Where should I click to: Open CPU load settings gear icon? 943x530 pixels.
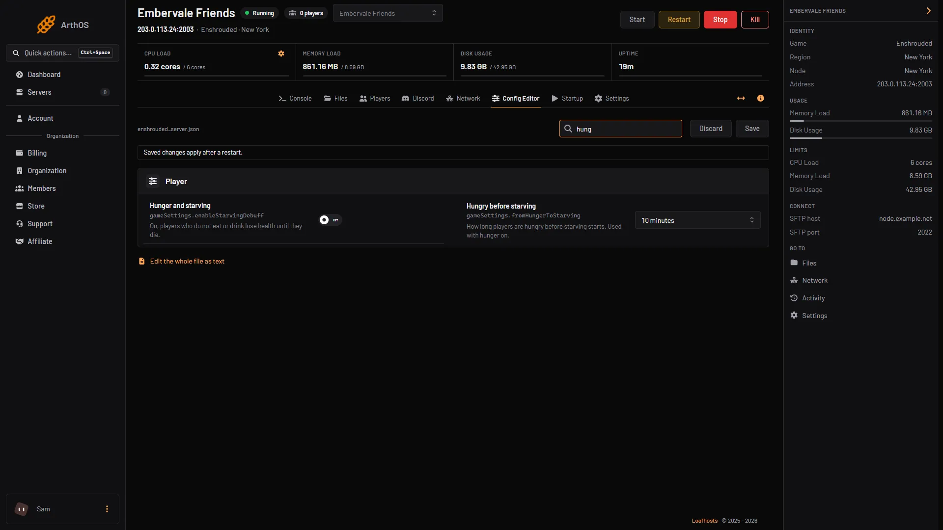click(281, 53)
